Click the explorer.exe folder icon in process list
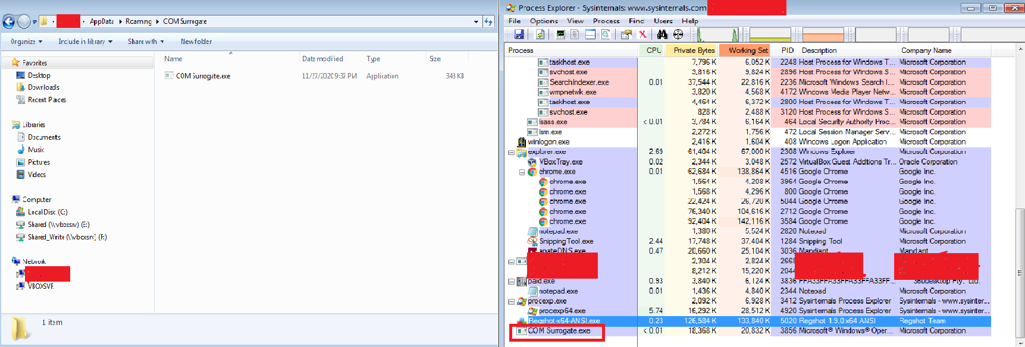Image resolution: width=1025 pixels, height=347 pixels. click(x=522, y=152)
